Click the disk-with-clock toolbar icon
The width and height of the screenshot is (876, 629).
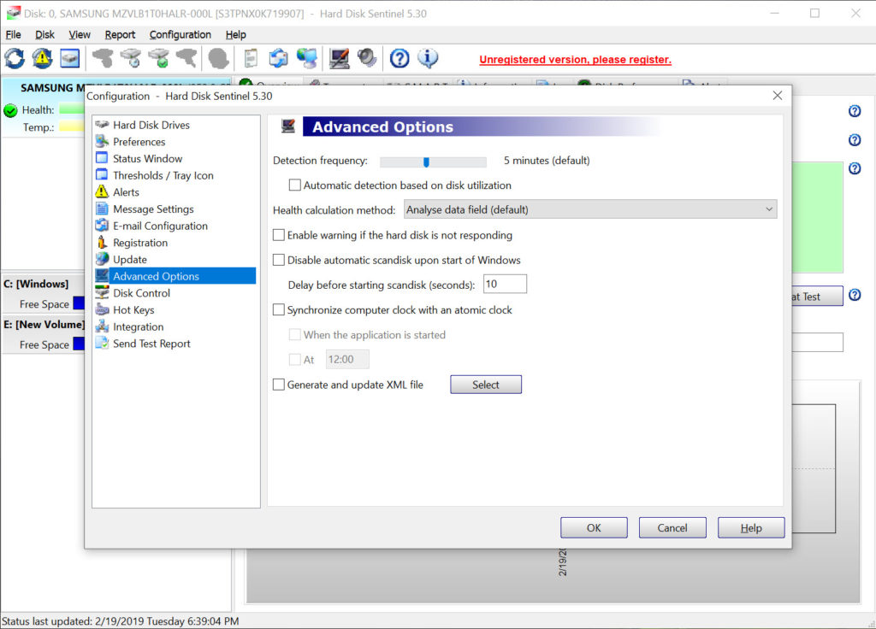coord(131,59)
